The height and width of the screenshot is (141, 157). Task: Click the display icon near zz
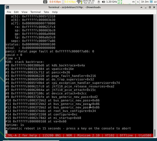pyautogui.click(x=151, y=2)
